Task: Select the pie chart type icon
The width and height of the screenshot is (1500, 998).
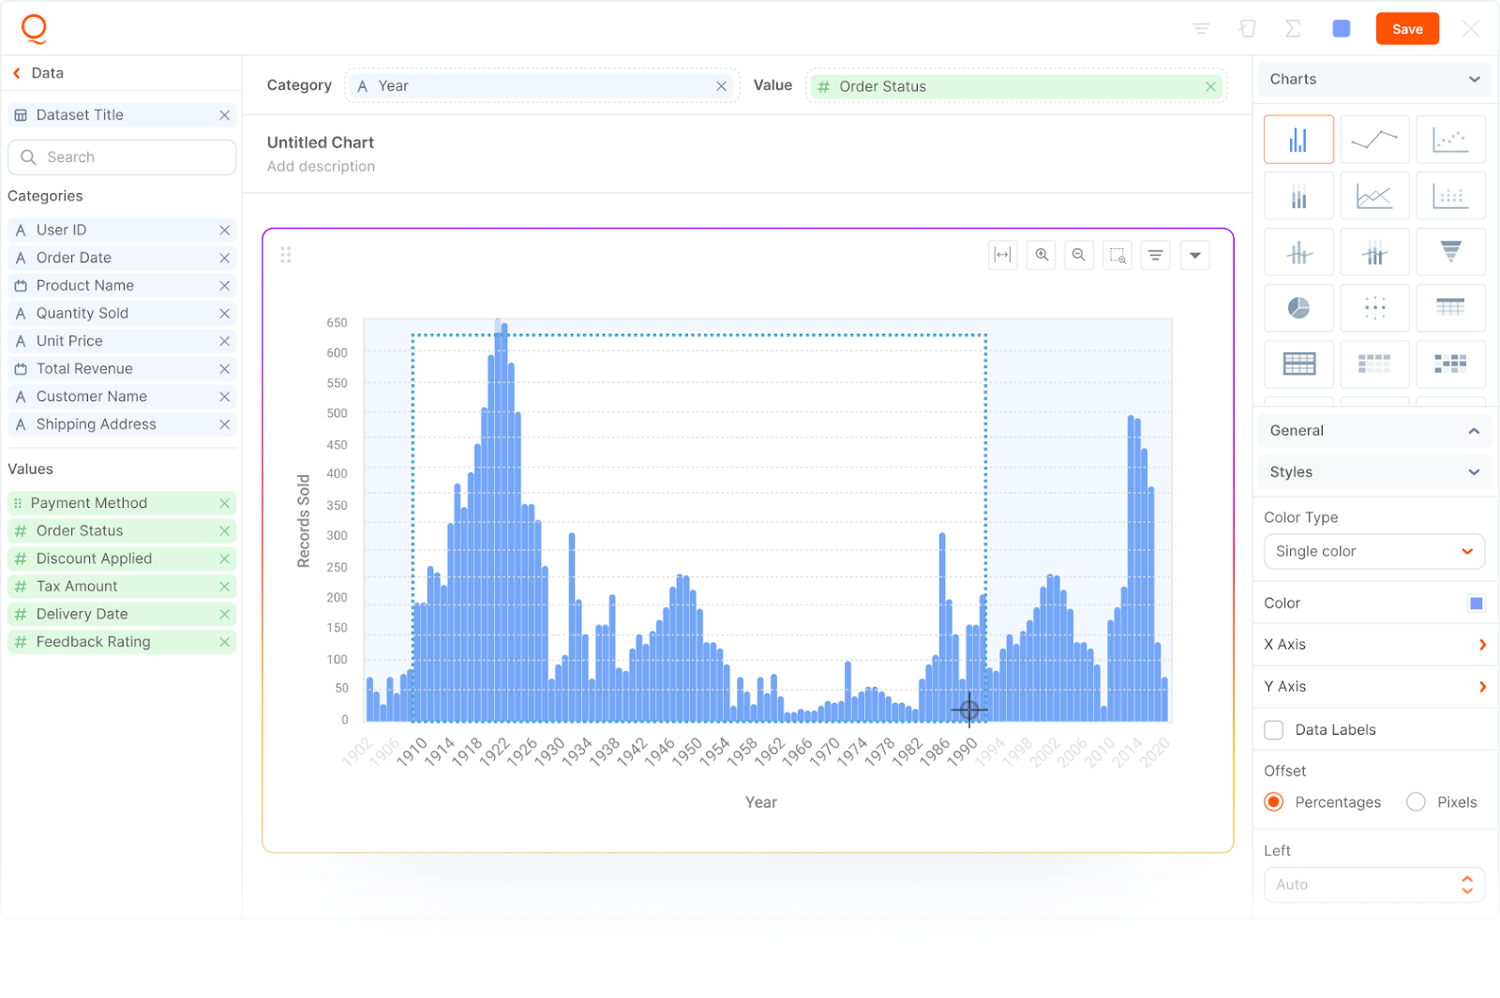Action: tap(1298, 308)
